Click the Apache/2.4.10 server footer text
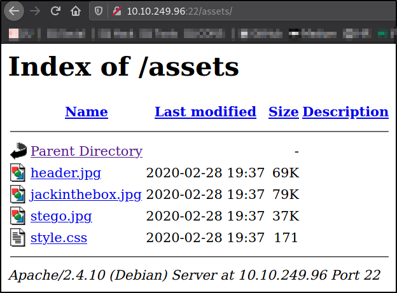 click(195, 275)
